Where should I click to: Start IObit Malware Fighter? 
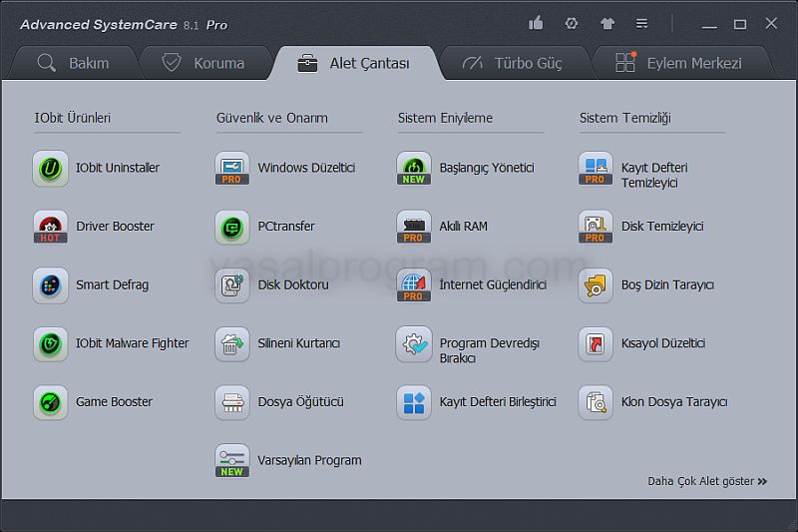(50, 343)
